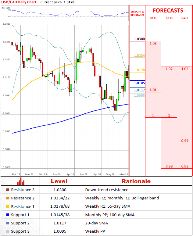Click the Q2 13 forecast column header
The height and width of the screenshot is (236, 193).
[153, 18]
